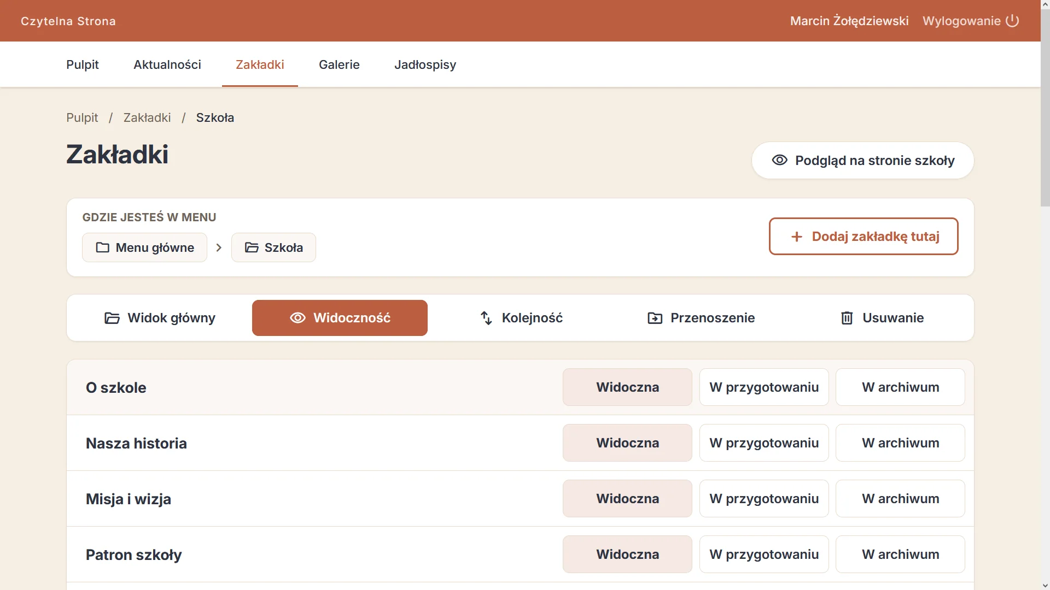This screenshot has height=590, width=1050.
Task: Click the Zakładki breadcrumb link
Action: [147, 117]
